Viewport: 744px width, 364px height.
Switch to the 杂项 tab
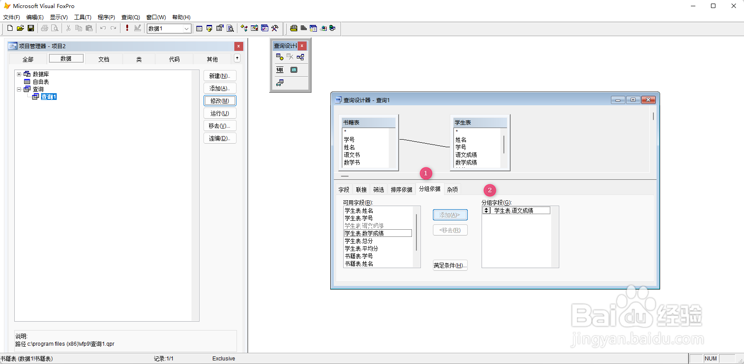tap(453, 190)
